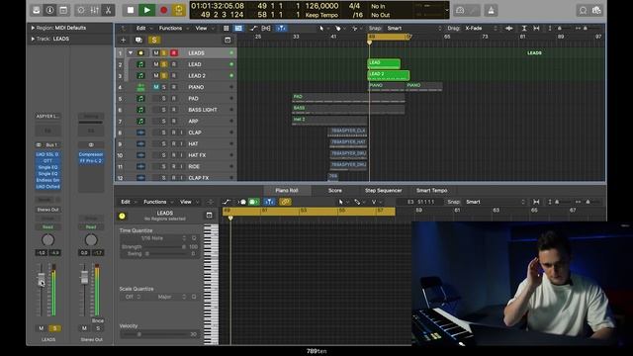The width and height of the screenshot is (633, 356).
Task: Click the tuner button in control bar
Action: point(460,11)
